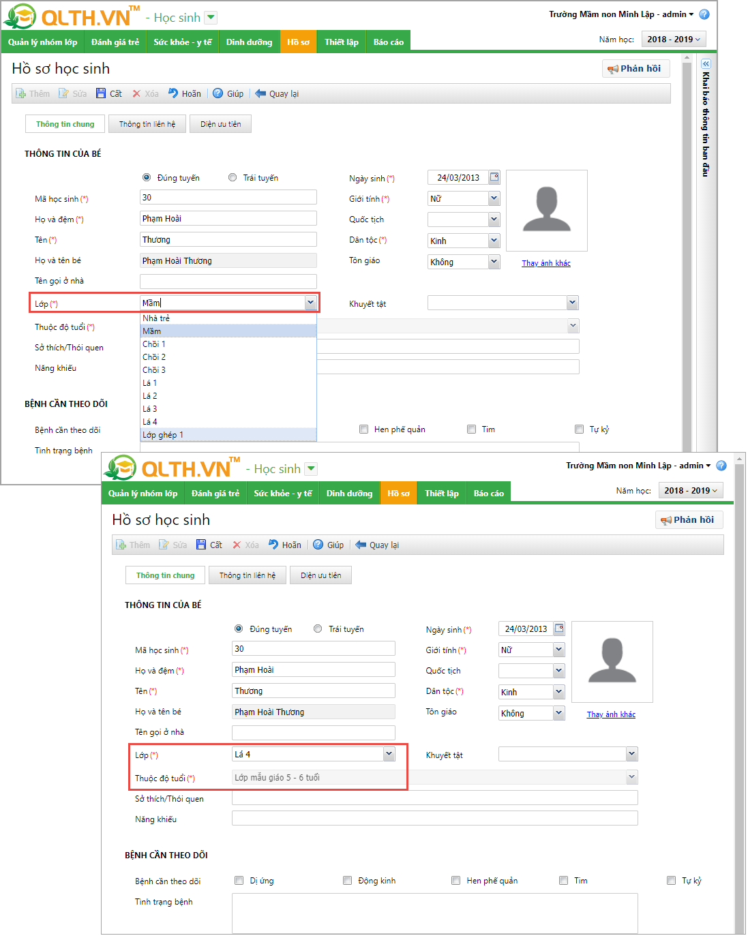This screenshot has height=938, width=748.
Task: Switch to Diện ưu tiên tab in bottom window
Action: 321,575
